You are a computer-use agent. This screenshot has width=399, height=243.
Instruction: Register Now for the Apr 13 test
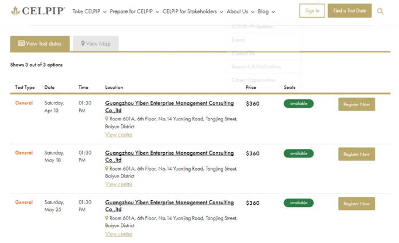point(357,104)
